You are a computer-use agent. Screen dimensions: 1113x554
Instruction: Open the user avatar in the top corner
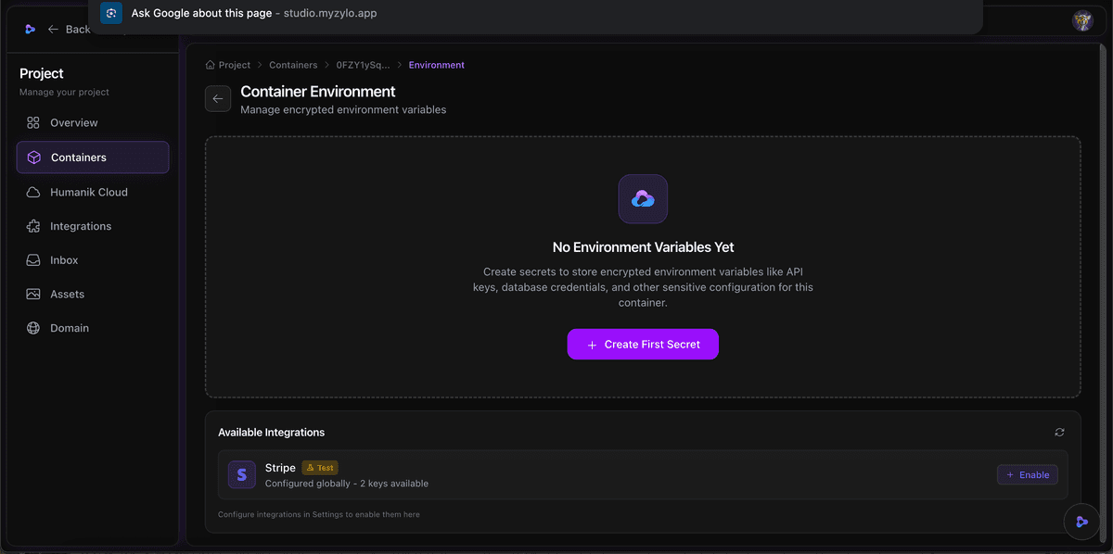[1082, 19]
